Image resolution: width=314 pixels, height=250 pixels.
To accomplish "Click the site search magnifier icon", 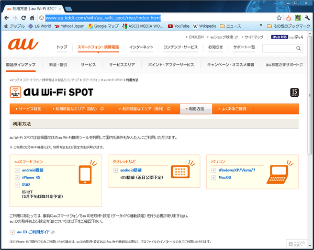I will tap(298, 48).
